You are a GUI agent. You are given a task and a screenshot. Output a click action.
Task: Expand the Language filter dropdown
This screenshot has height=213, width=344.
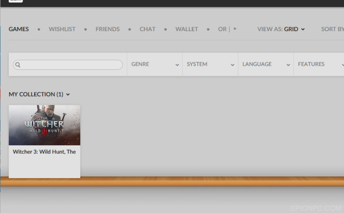click(266, 64)
